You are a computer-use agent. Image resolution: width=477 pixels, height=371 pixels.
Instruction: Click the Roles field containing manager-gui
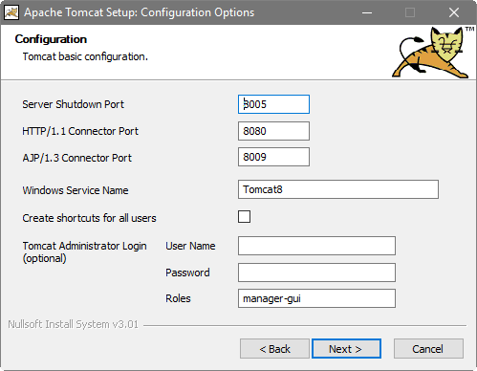click(316, 298)
